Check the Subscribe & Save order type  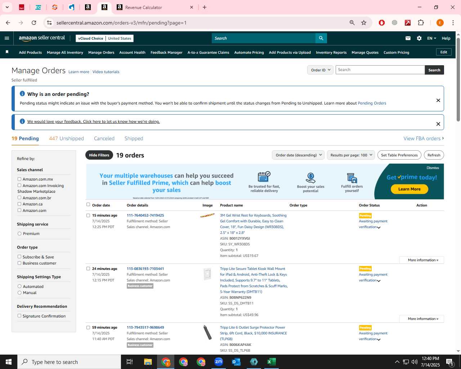tap(19, 257)
